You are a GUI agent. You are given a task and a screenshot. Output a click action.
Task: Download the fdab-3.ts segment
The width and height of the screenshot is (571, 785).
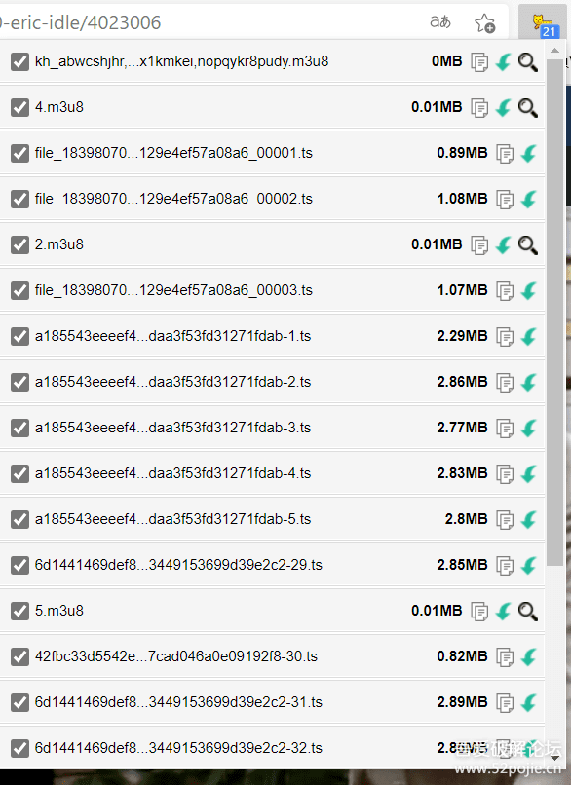tap(528, 429)
